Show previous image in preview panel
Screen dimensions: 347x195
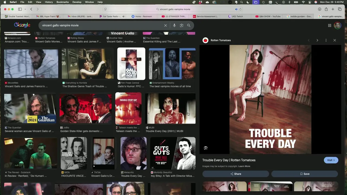[x=309, y=40]
